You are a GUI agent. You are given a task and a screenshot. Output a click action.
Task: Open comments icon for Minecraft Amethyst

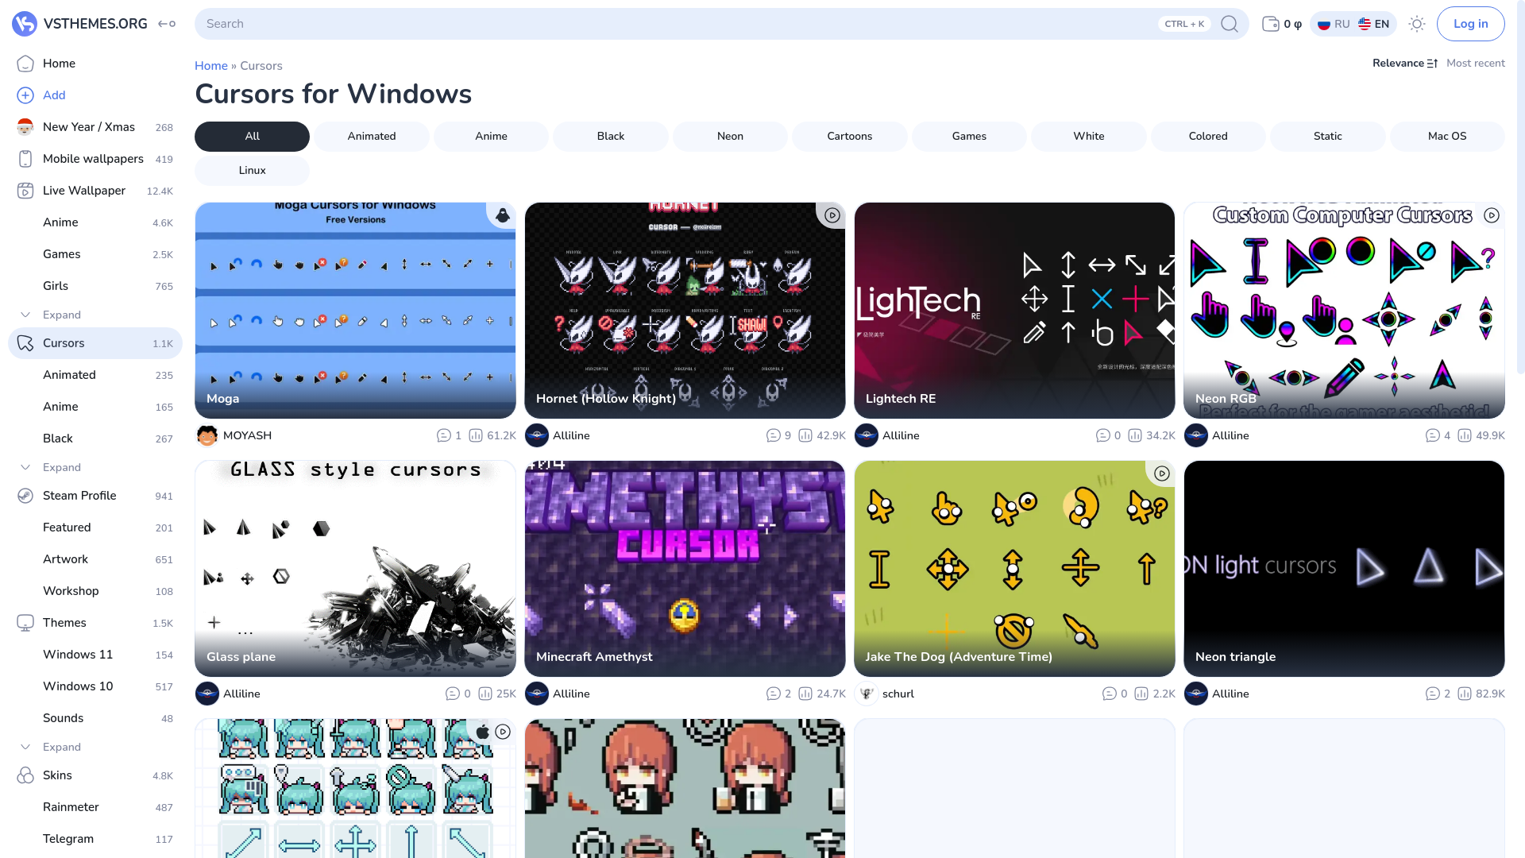pyautogui.click(x=773, y=694)
